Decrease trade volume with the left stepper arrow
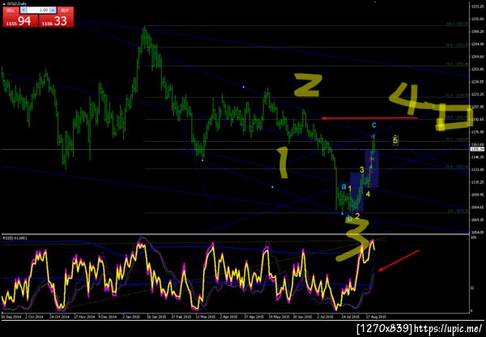The image size is (486, 337). [23, 11]
